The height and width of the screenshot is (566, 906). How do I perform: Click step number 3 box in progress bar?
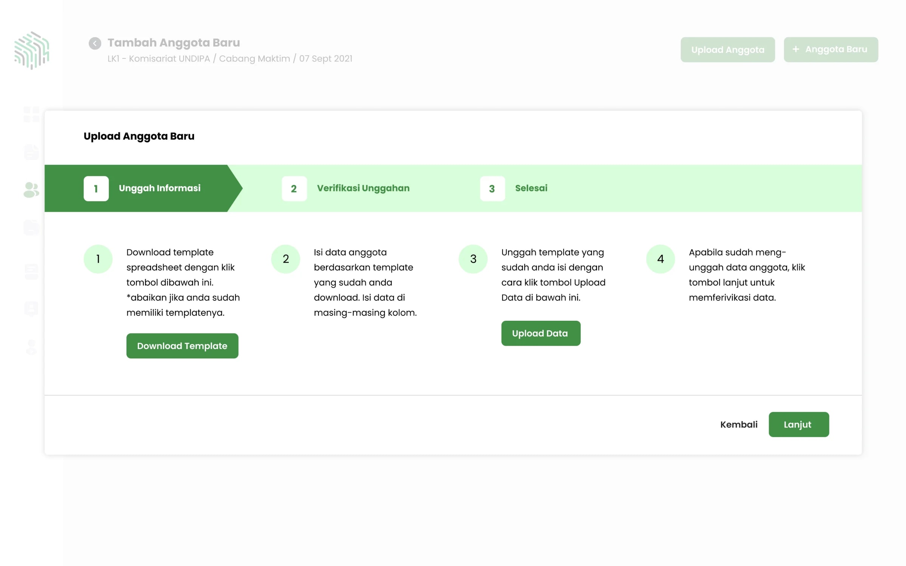[492, 188]
